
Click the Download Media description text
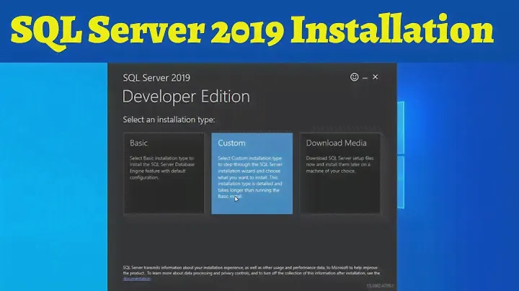[x=340, y=163]
